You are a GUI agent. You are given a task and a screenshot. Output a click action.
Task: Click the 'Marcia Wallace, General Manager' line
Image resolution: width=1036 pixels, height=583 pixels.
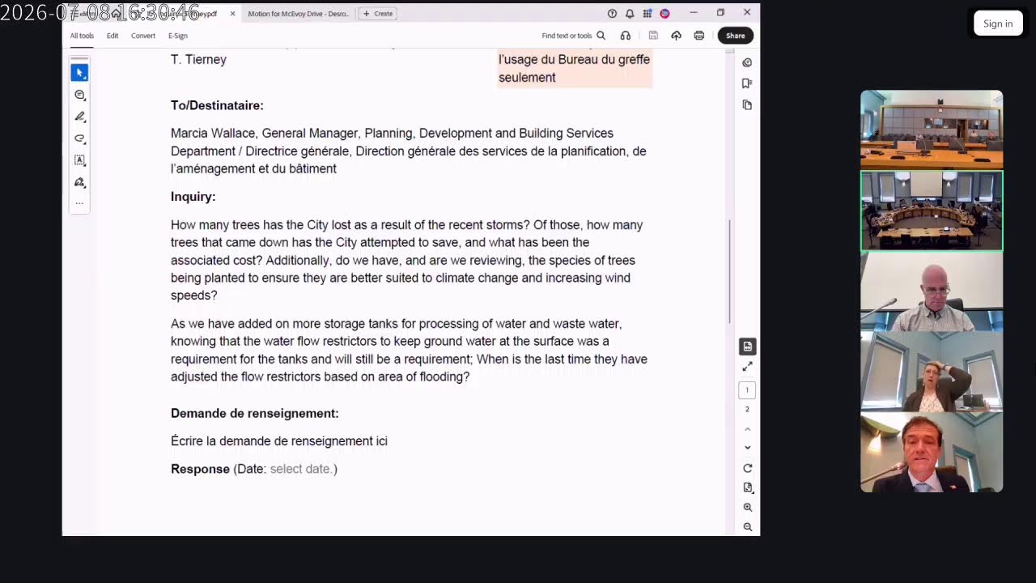[392, 134]
